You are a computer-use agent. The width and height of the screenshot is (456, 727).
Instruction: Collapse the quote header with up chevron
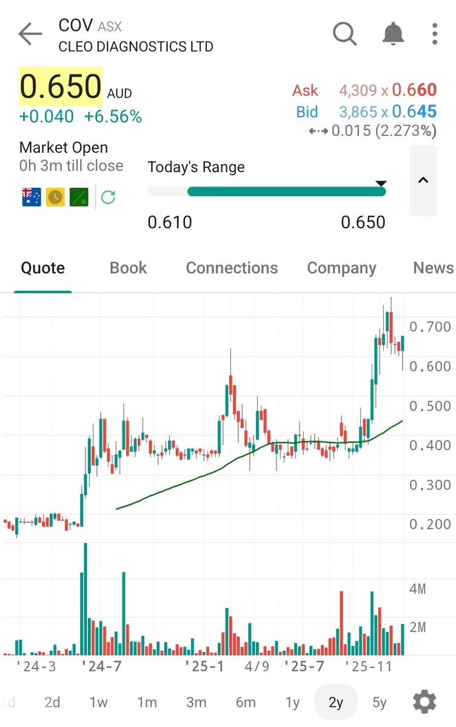point(423,181)
